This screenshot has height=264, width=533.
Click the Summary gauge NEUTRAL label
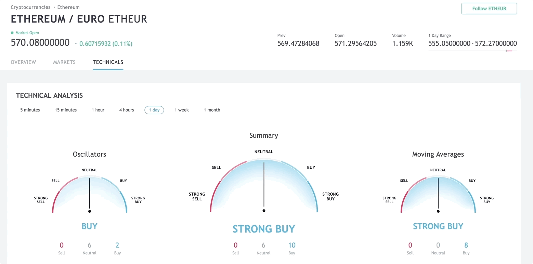point(264,152)
